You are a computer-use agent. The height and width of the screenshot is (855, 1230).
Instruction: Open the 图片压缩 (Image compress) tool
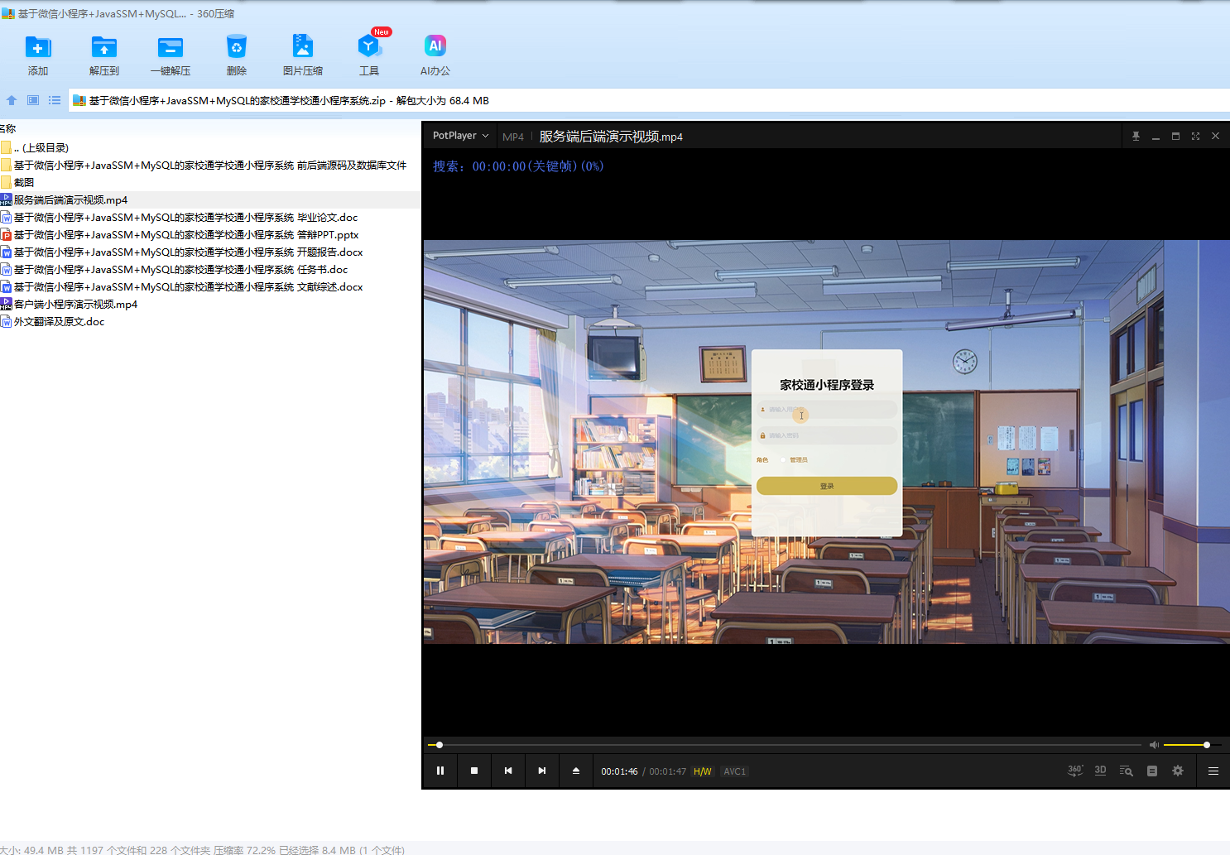303,55
